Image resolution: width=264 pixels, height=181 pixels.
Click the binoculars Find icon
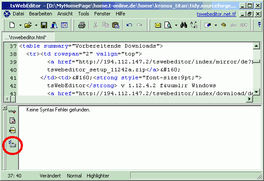click(184, 26)
